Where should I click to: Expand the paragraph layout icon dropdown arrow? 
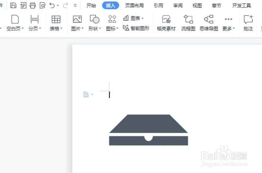(92, 94)
